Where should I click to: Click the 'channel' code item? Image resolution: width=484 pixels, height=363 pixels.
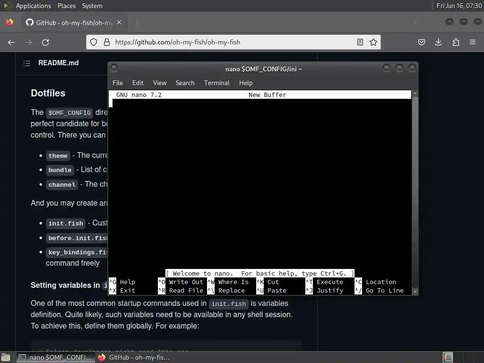[62, 185]
